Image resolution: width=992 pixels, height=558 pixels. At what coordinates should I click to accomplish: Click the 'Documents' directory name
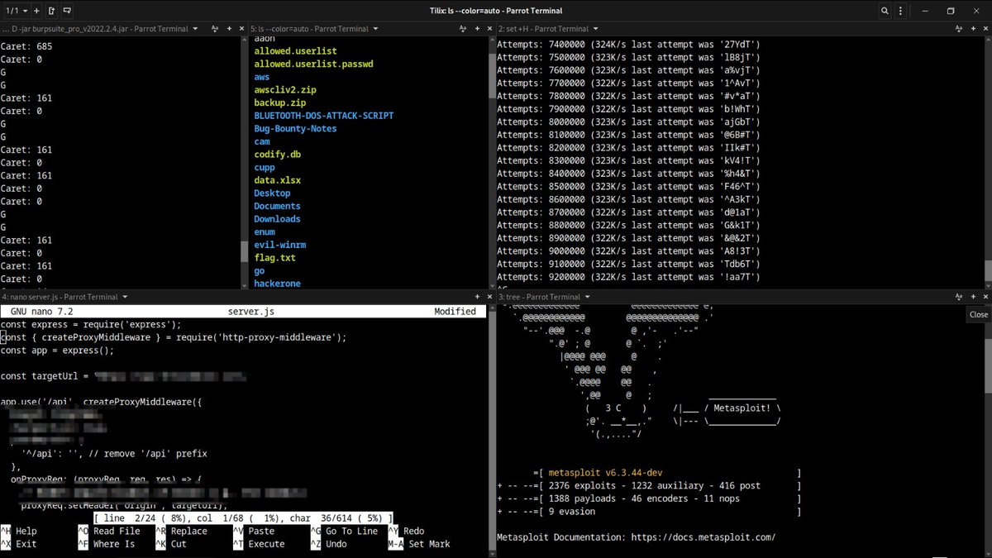coord(277,206)
